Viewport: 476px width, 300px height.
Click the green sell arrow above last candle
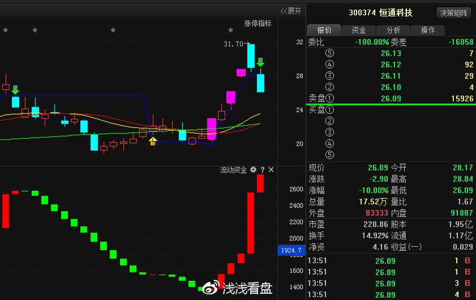pyautogui.click(x=260, y=62)
